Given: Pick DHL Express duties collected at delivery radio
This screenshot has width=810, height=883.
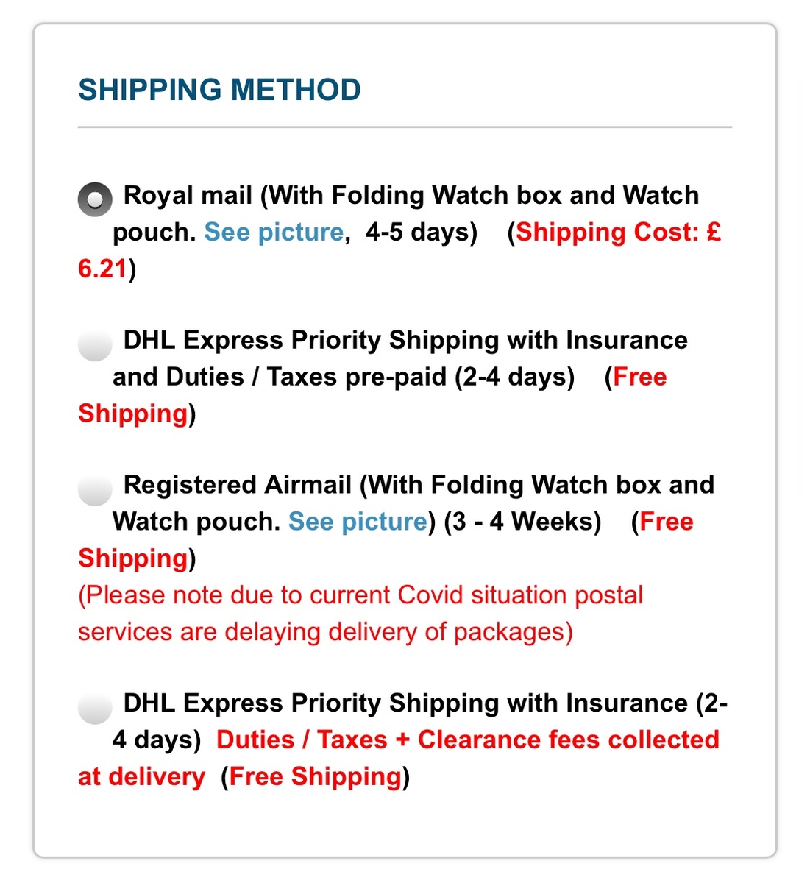Looking at the screenshot, I should click(95, 707).
